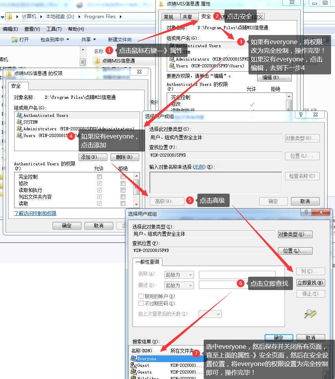Click the magnifier search icon in advanced dialog
Screen dimensions: 335x379
pyautogui.click(x=310, y=314)
